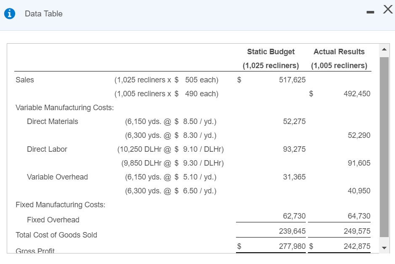
Task: Select the Gross Profit label
Action: [x=35, y=250]
